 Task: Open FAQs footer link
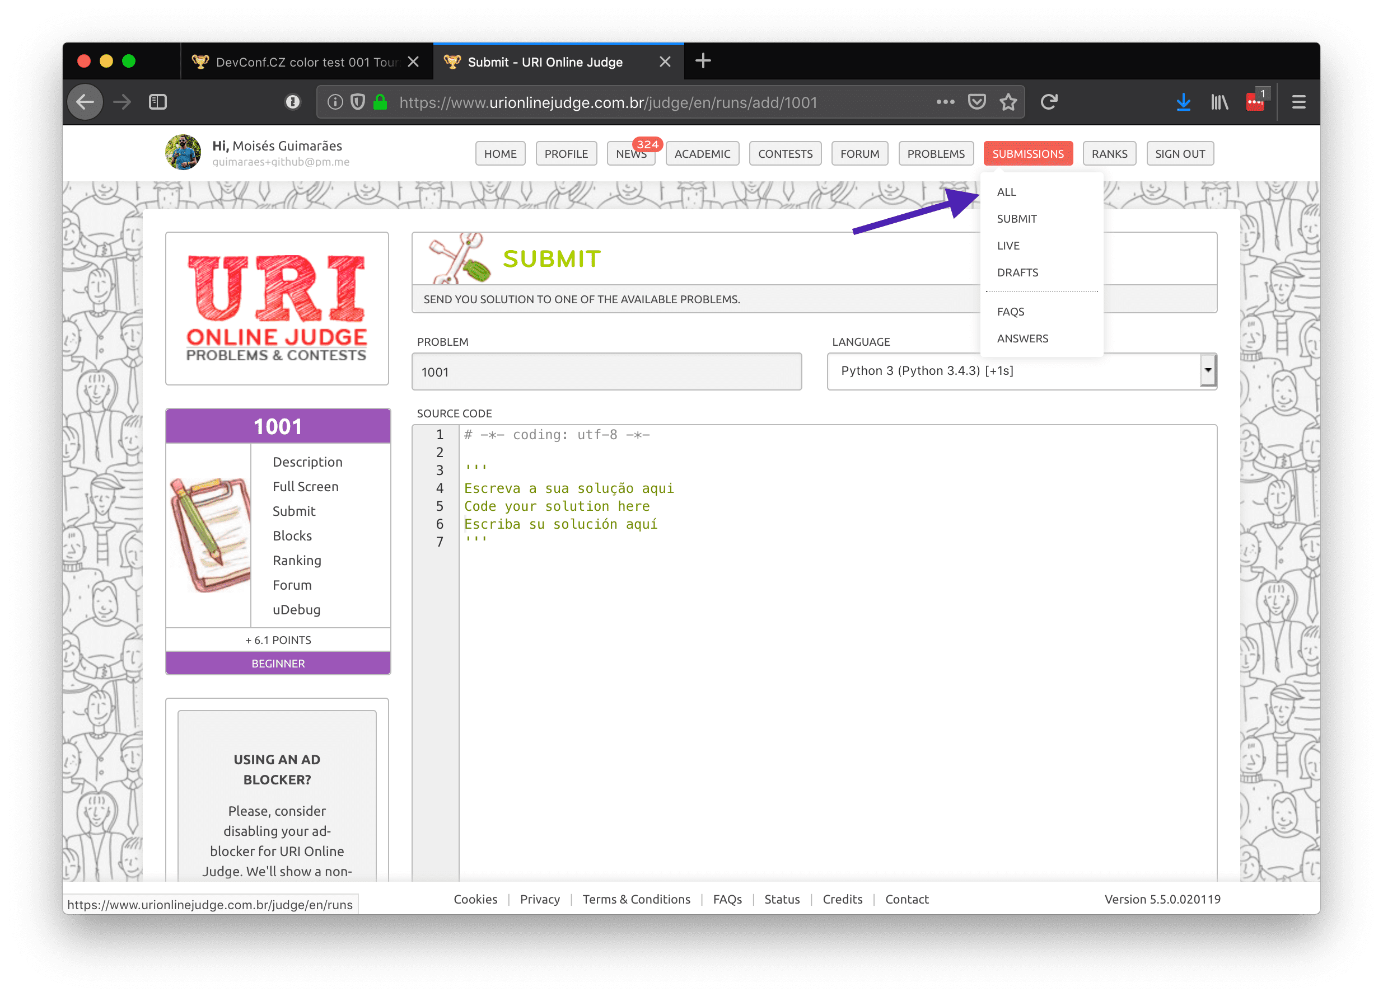(727, 899)
